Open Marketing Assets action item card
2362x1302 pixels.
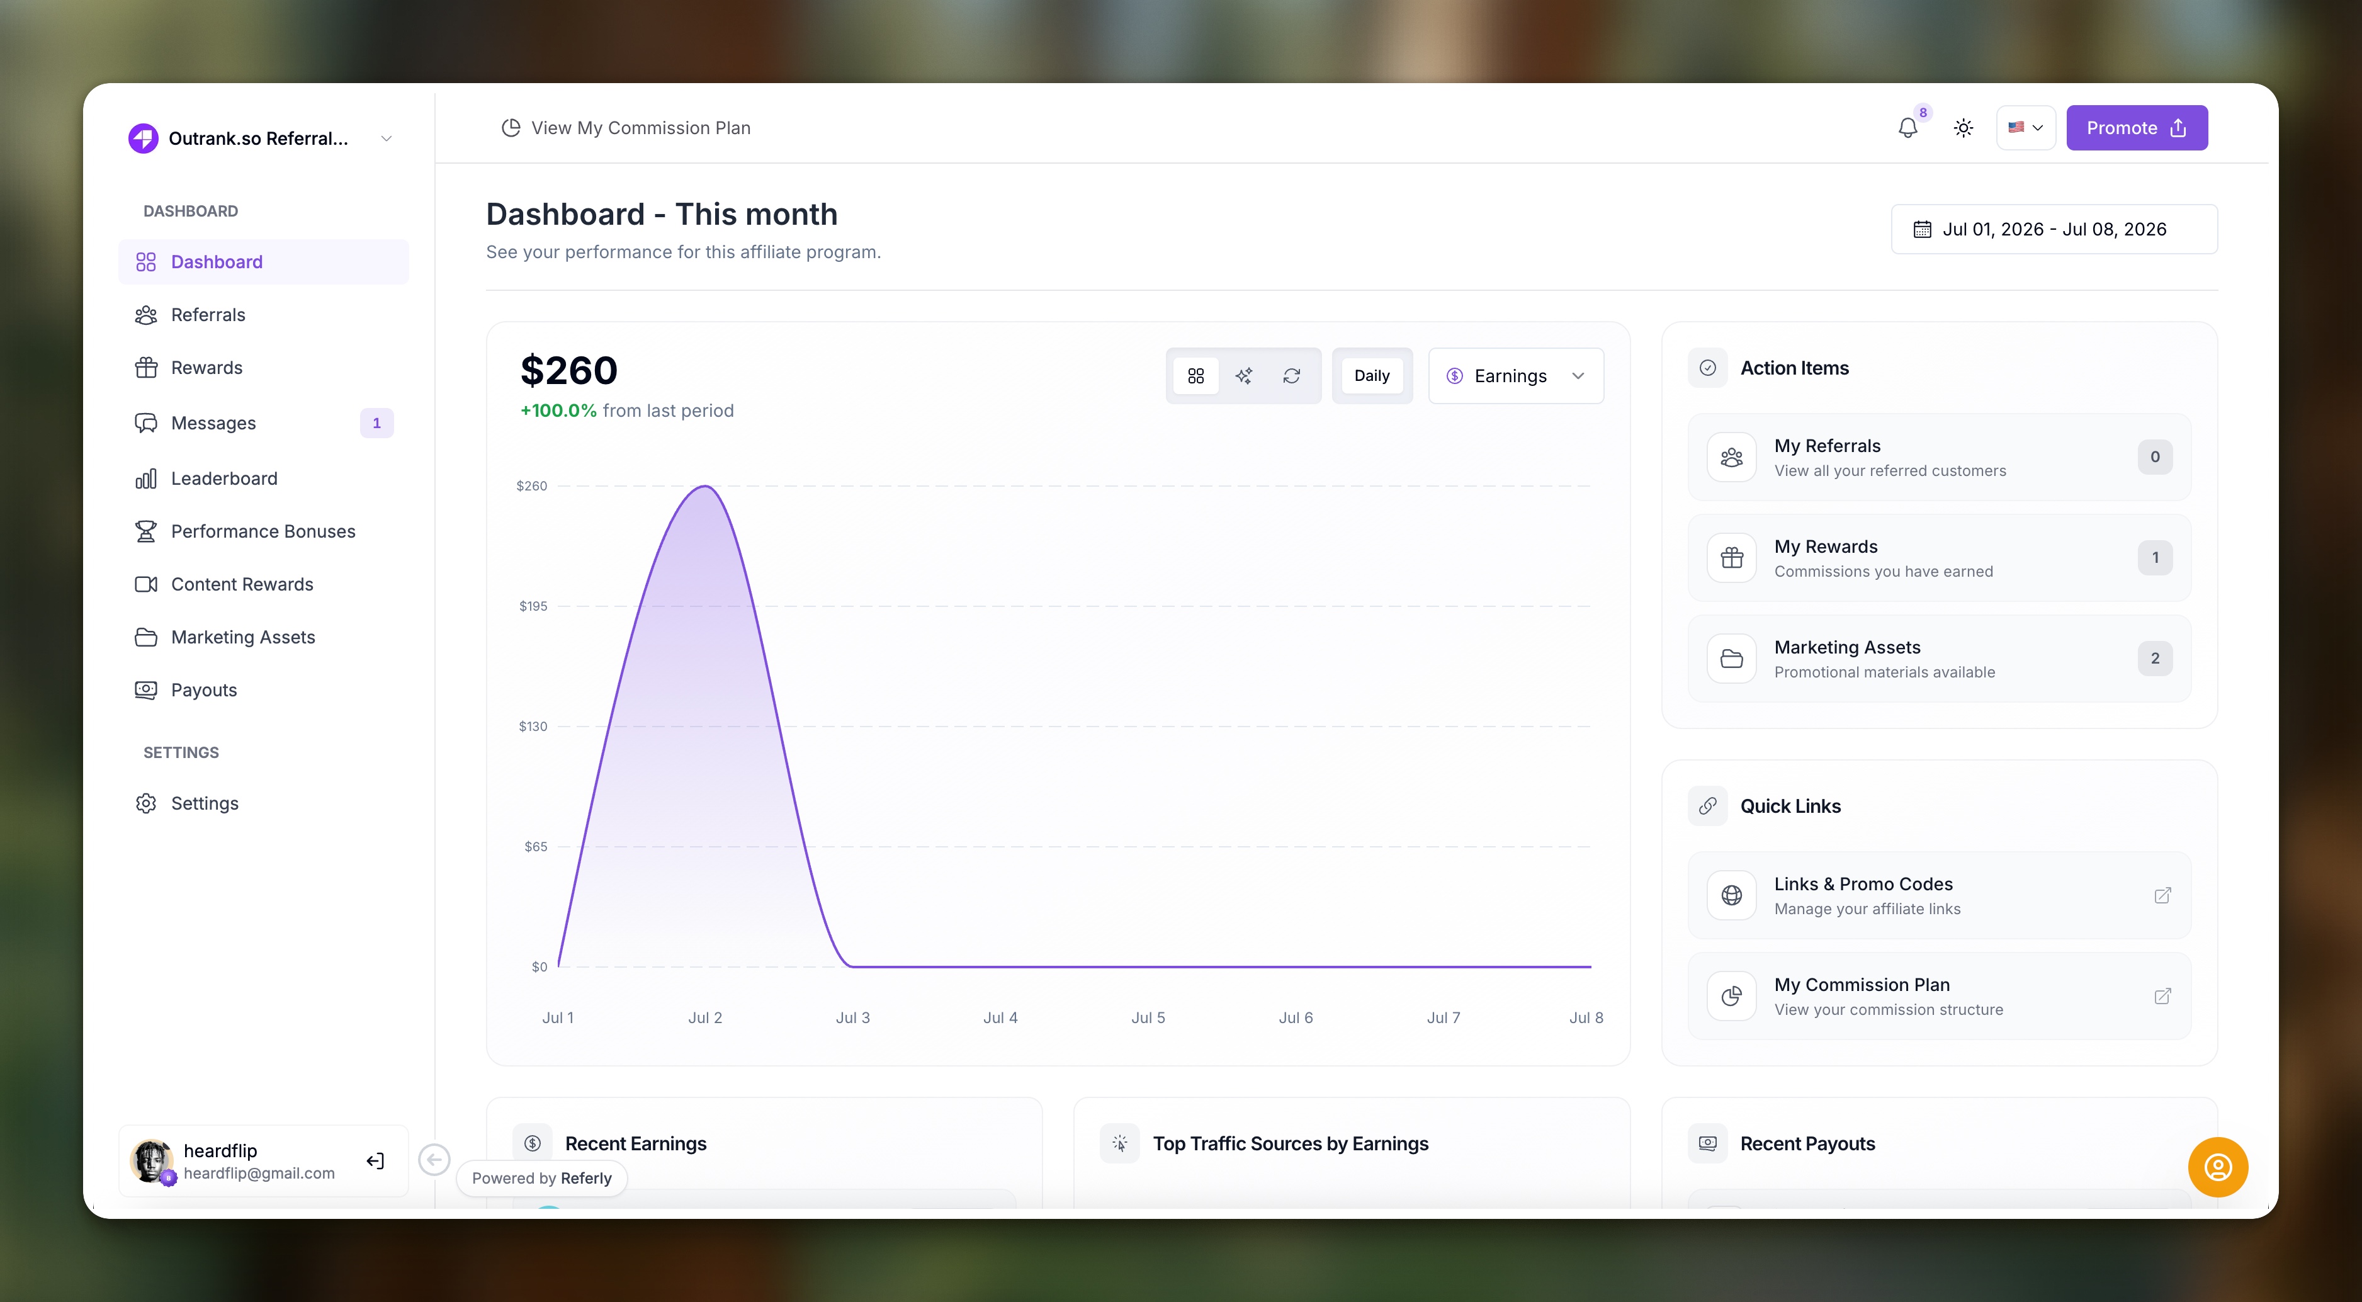pyautogui.click(x=1940, y=659)
